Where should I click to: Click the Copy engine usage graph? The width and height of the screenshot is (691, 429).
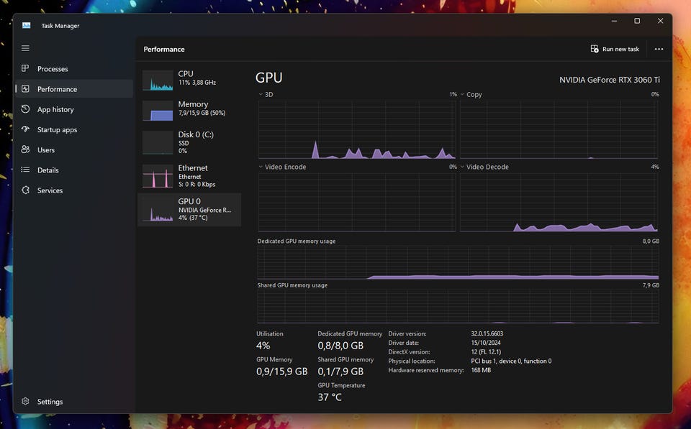559,130
